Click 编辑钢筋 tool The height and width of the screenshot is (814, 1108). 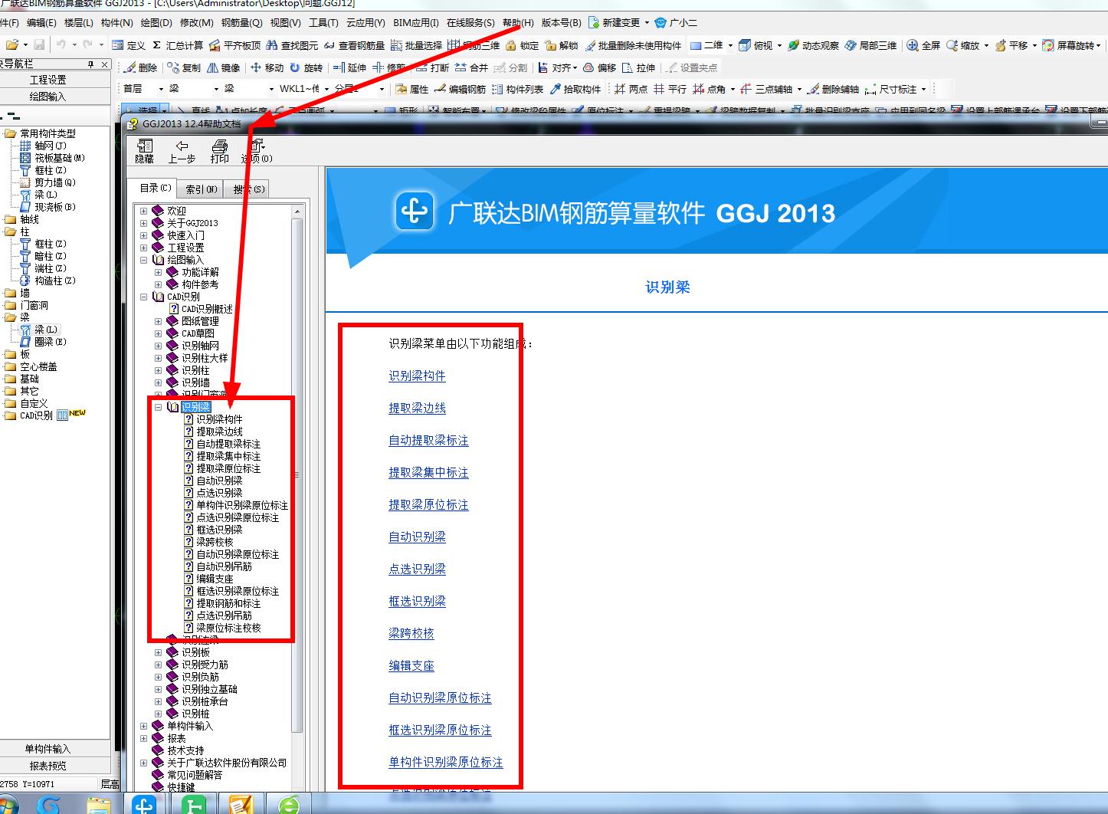[x=460, y=89]
